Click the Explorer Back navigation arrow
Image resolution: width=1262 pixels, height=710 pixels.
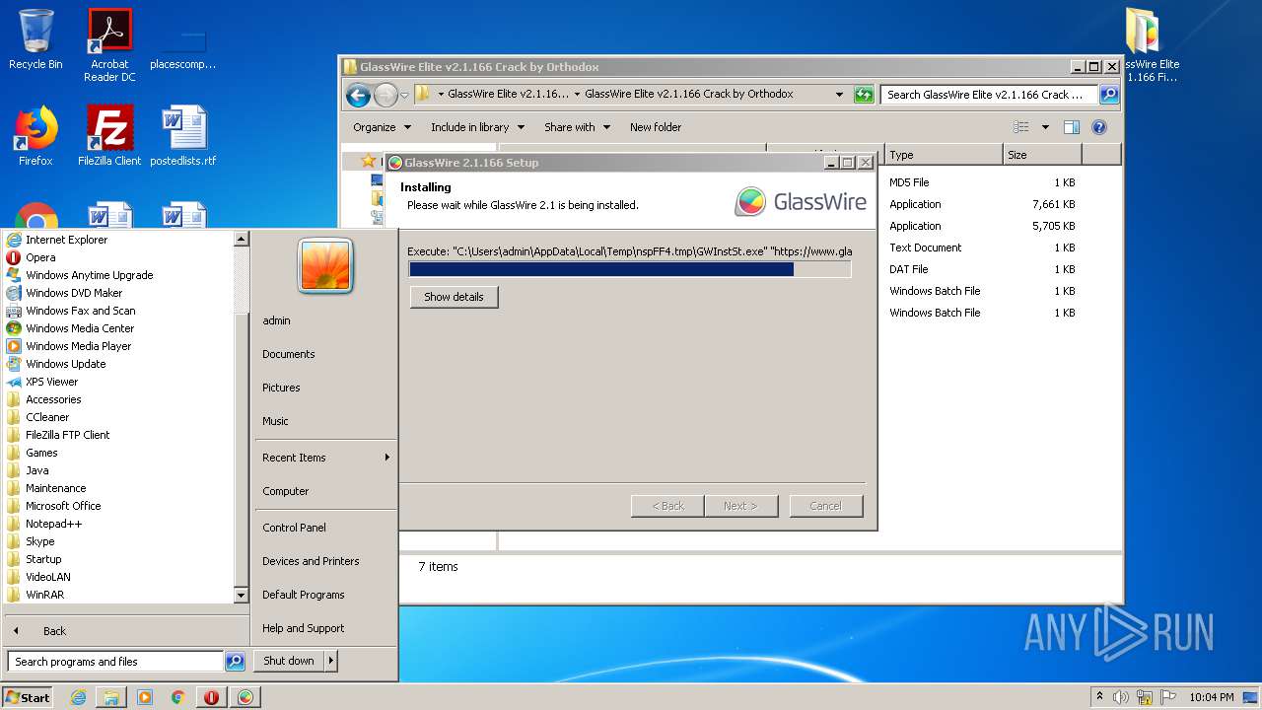coord(359,95)
